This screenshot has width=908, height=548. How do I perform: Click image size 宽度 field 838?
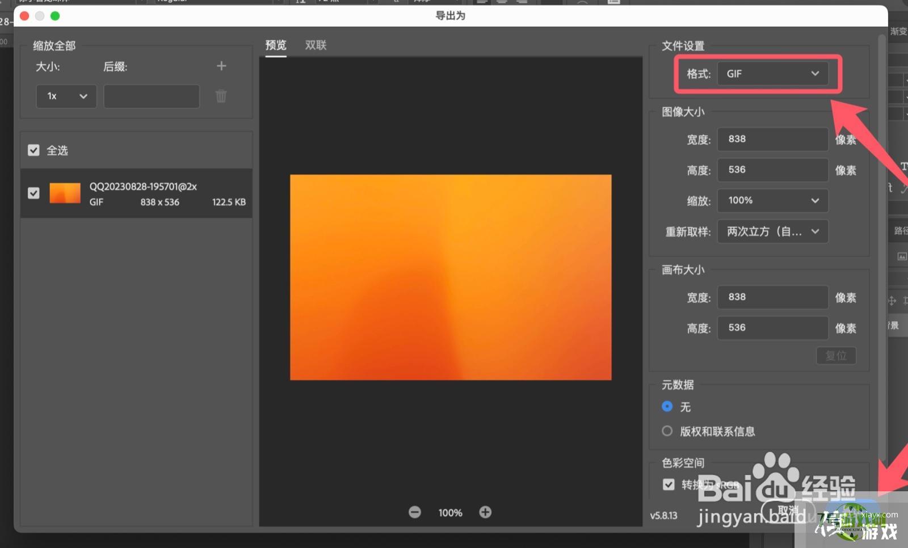tap(772, 139)
